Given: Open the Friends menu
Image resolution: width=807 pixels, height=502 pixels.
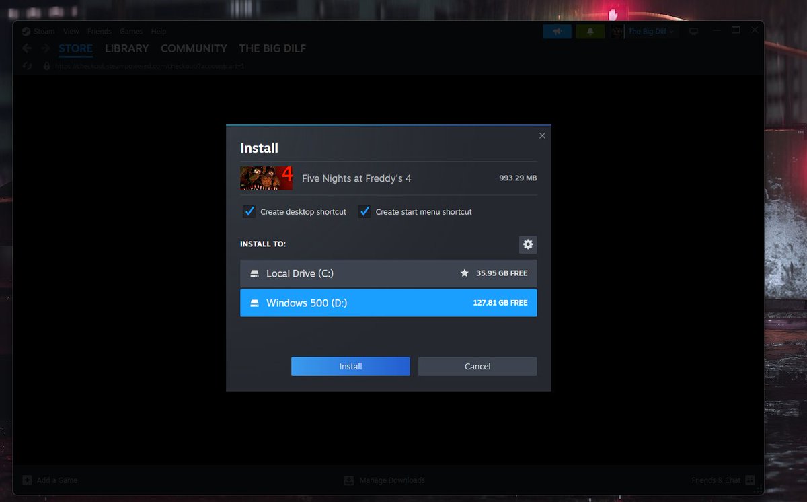Looking at the screenshot, I should [x=100, y=31].
